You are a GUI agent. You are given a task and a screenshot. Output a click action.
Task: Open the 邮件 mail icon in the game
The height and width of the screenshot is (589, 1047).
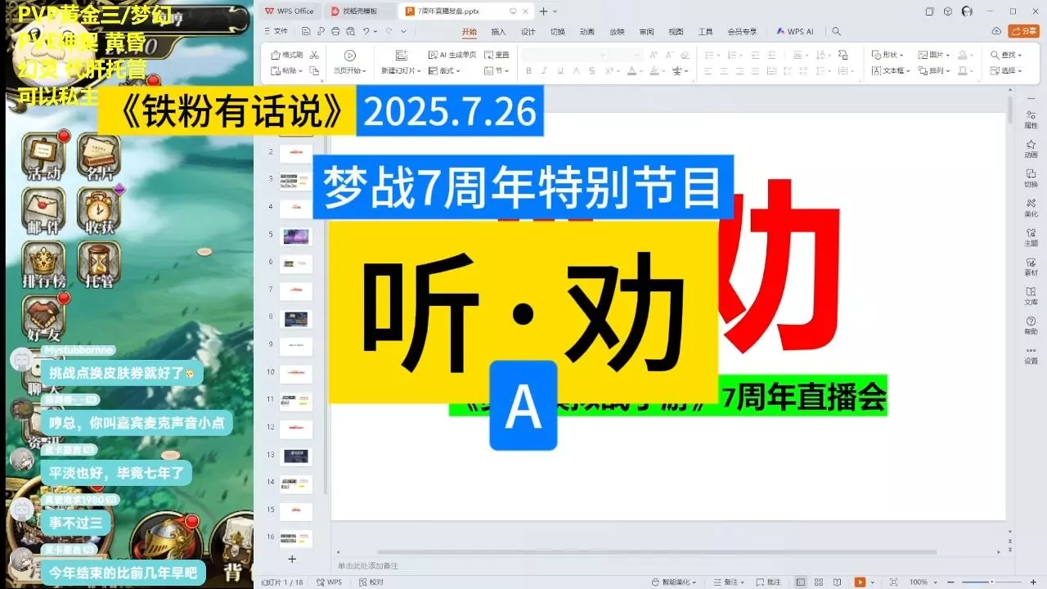click(x=43, y=210)
